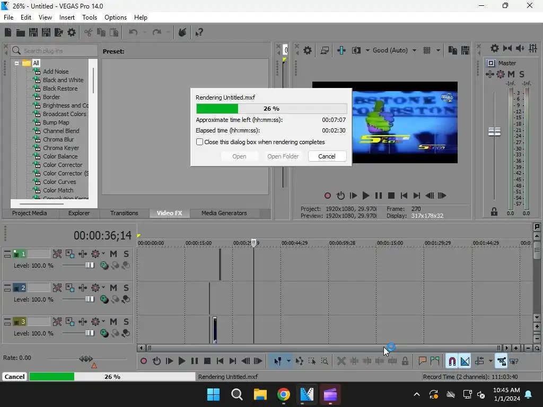Click Cancel in the status bar
Screen dimensions: 543x407
pos(14,377)
